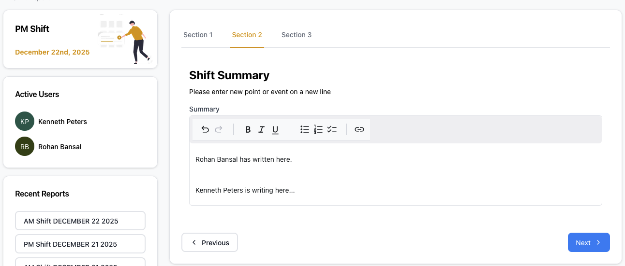Click the KP avatar for Kenneth Peters
The height and width of the screenshot is (266, 625).
tap(25, 122)
